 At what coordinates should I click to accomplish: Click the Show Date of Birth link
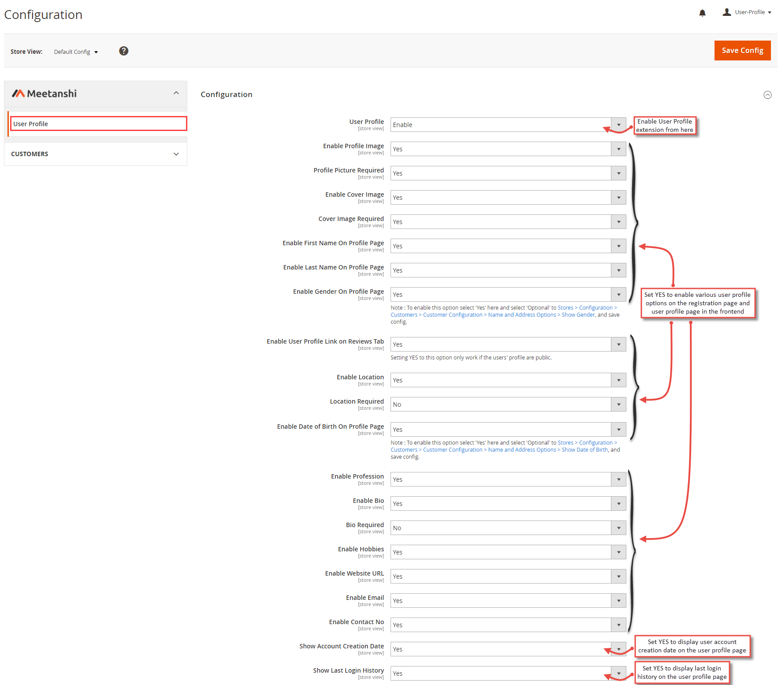tap(584, 449)
